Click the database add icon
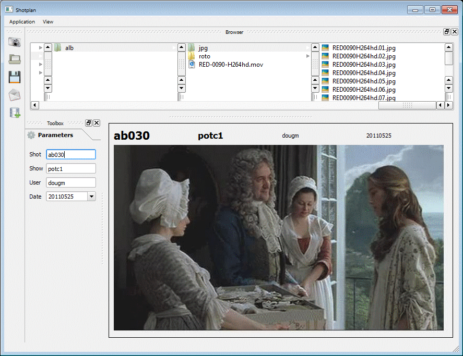 point(15,113)
